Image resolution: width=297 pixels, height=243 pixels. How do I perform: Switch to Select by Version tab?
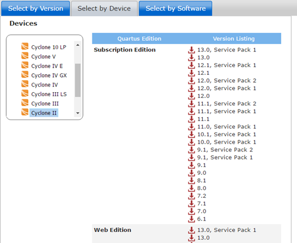[x=36, y=8]
